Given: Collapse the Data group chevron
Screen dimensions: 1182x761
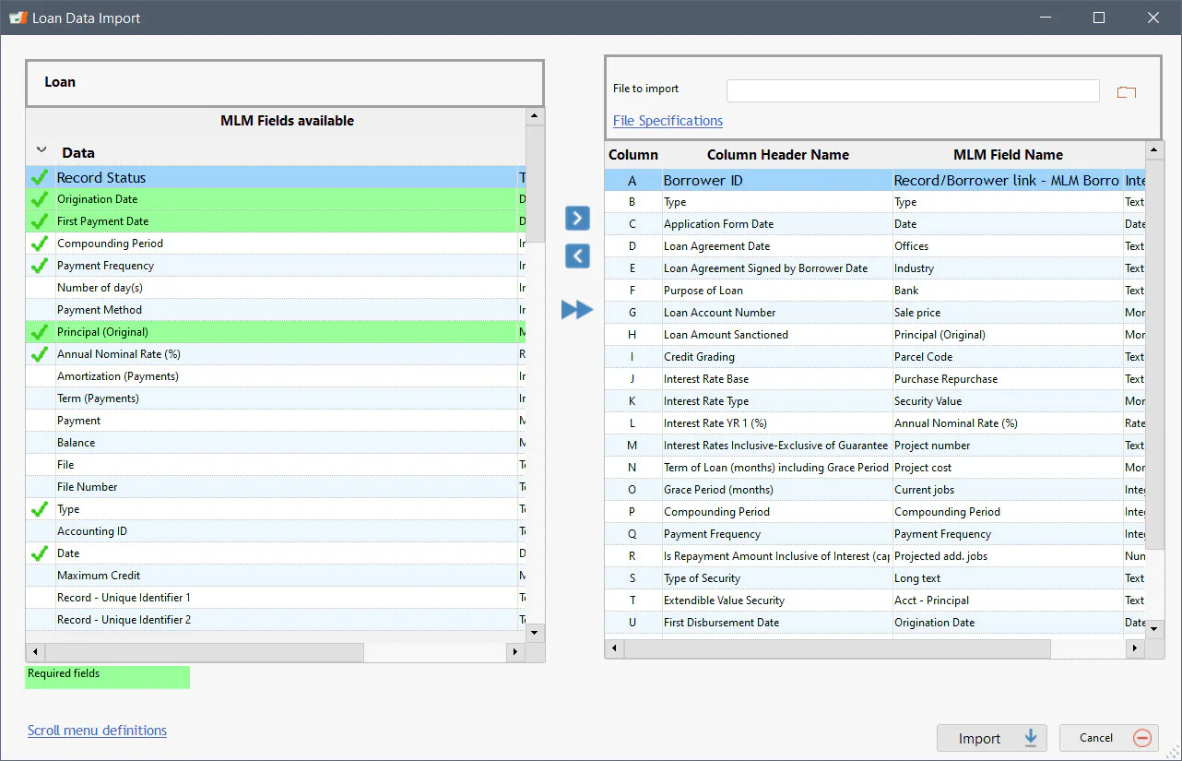Looking at the screenshot, I should 41,149.
